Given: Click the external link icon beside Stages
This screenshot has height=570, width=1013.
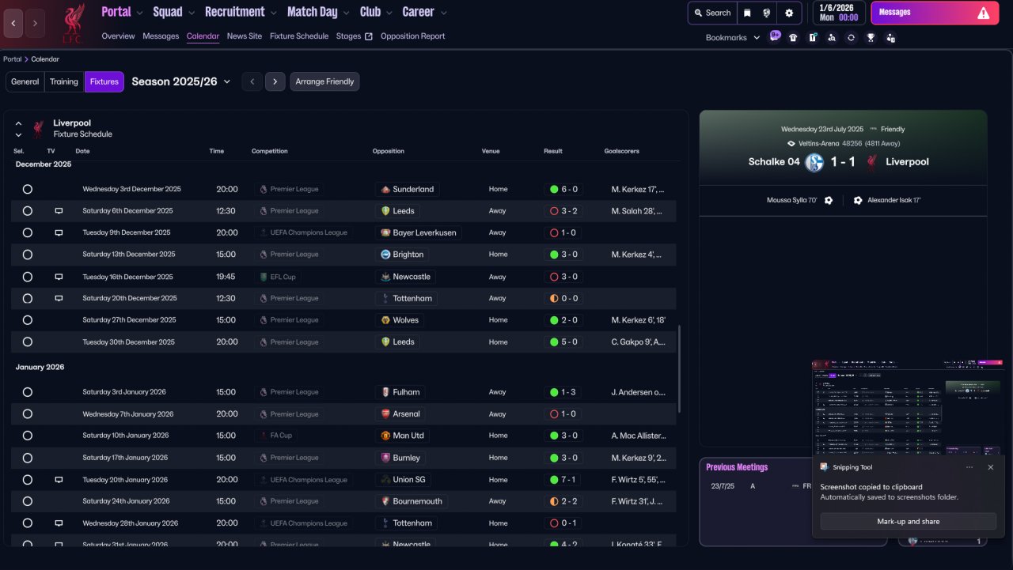Looking at the screenshot, I should pos(368,36).
